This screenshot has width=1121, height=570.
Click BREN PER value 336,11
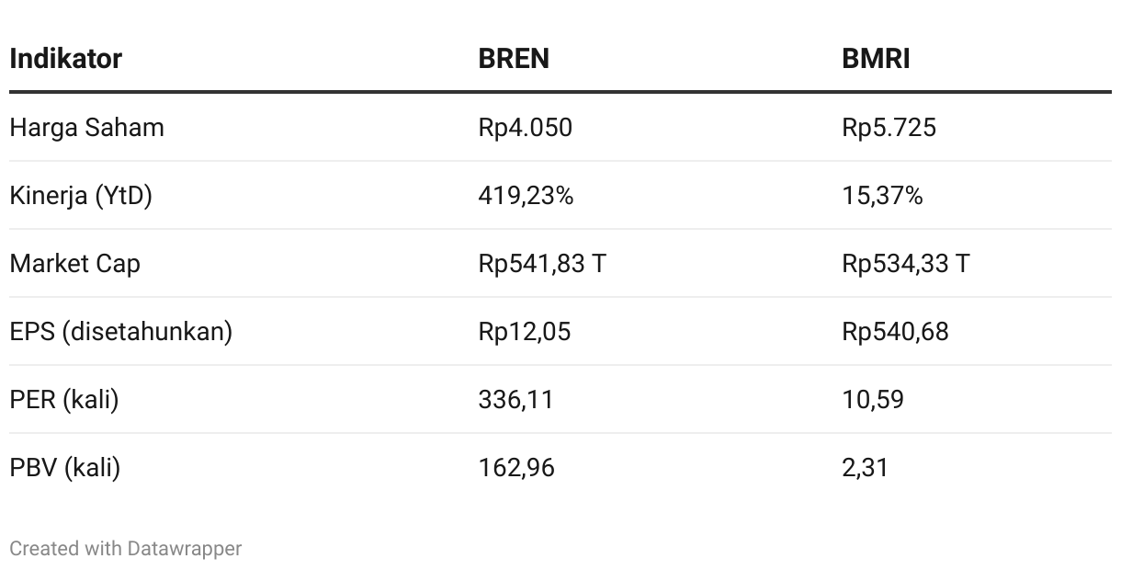515,399
